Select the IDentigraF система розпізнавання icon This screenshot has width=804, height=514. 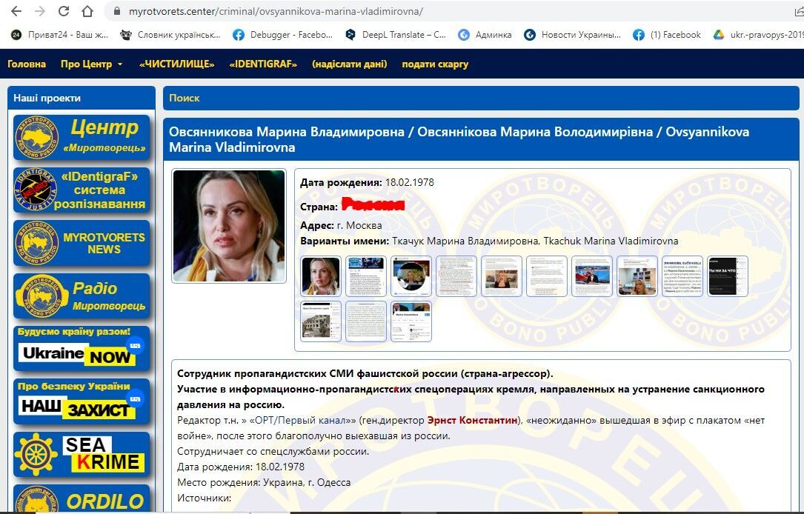82,190
